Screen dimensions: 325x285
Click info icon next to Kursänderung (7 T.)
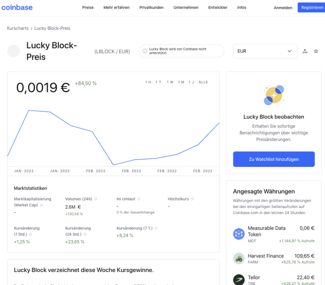pyautogui.click(x=157, y=228)
